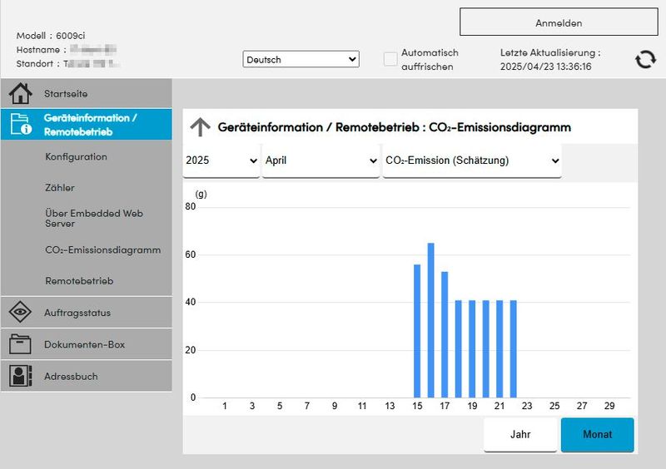666x469 pixels.
Task: Open Über Embedded Web Server item
Action: (x=94, y=218)
